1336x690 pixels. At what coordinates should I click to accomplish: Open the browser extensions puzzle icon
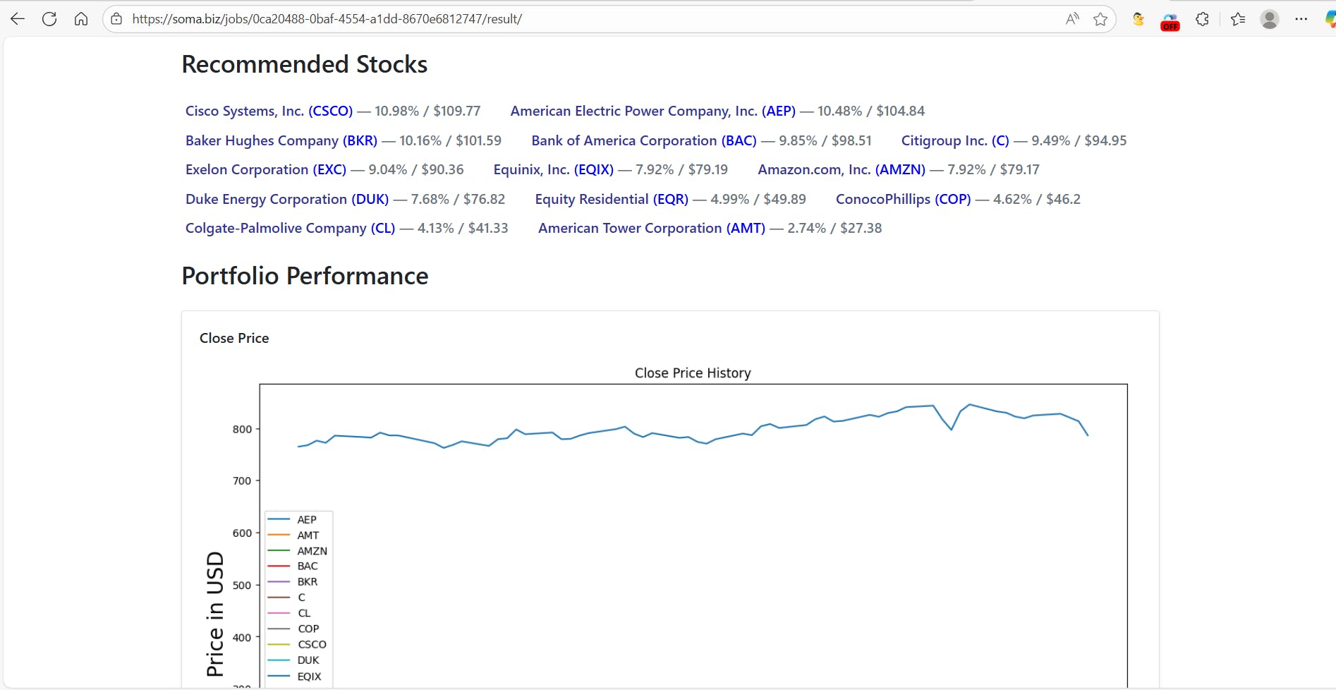tap(1203, 19)
